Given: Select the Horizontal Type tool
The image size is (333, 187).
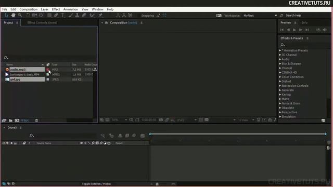Looking at the screenshot, I should coord(62,15).
